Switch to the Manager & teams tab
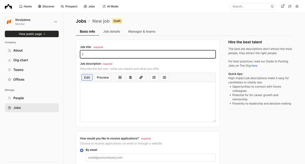305x164 pixels. [142, 32]
